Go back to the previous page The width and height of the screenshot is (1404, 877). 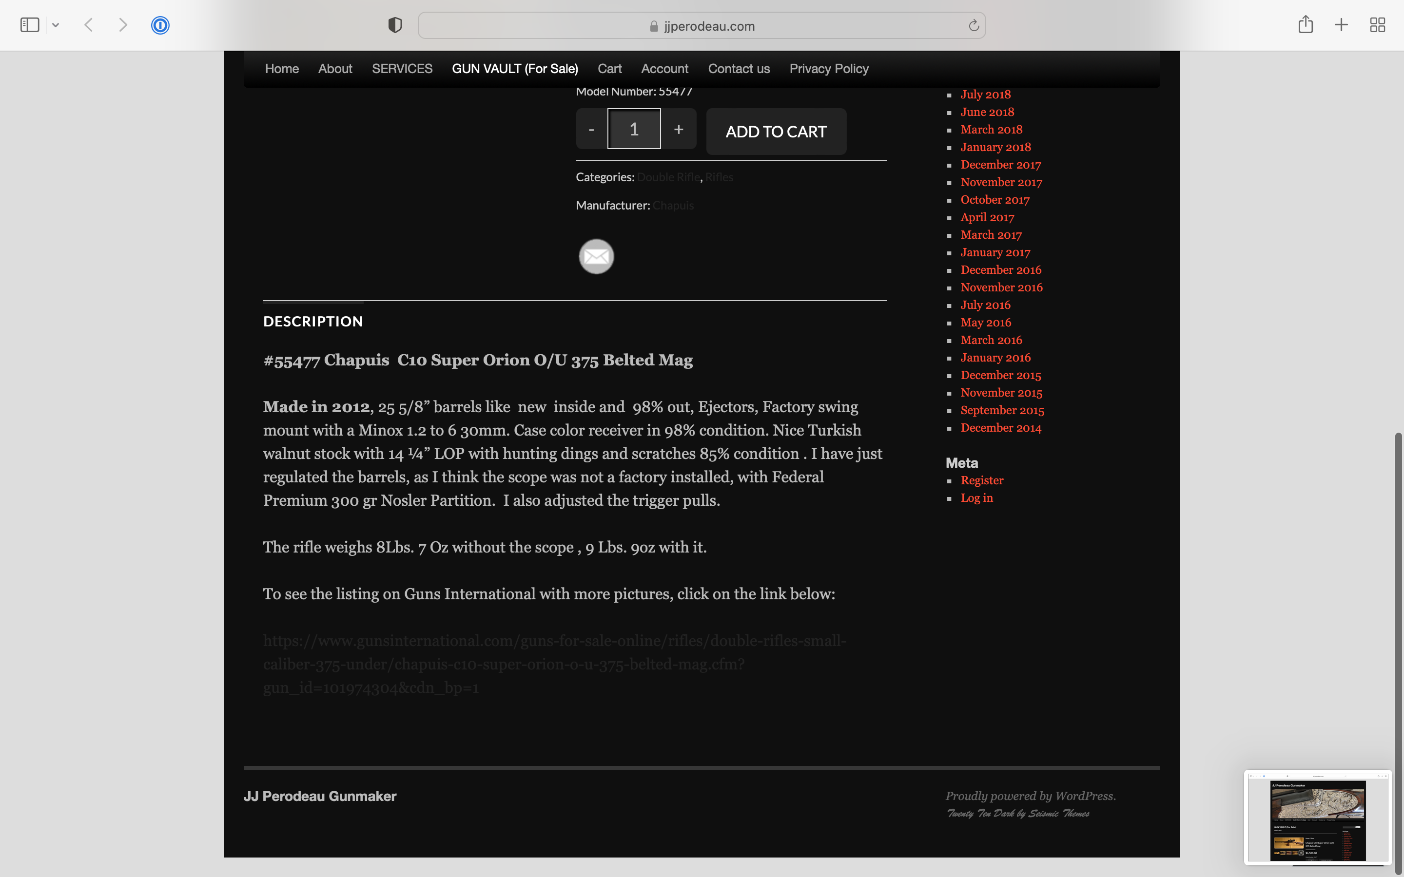click(89, 25)
